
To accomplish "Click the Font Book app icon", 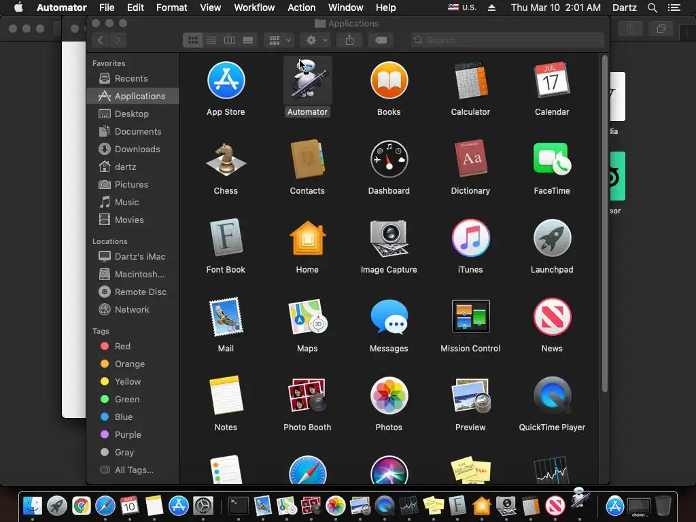I will 226,238.
